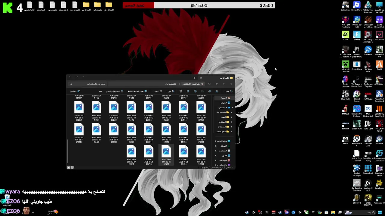Screen dimensions: 385x216
Task: Click the Explorer search box
Action: 87,84
